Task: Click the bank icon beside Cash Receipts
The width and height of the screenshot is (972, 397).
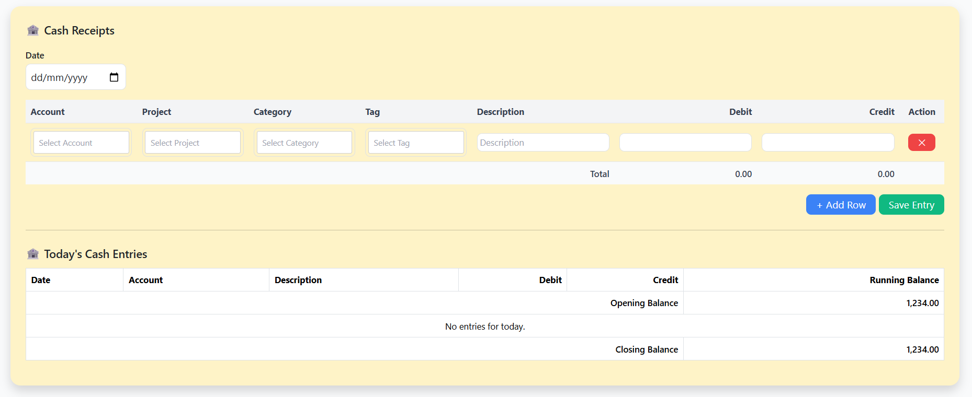Action: pyautogui.click(x=33, y=30)
